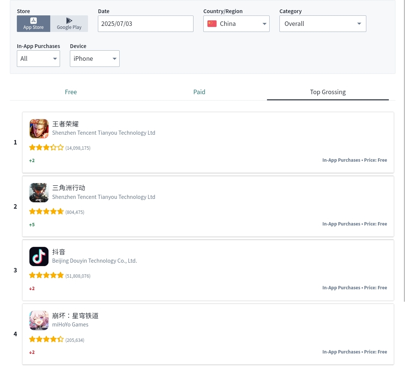Open the 抖音 app title

click(58, 252)
